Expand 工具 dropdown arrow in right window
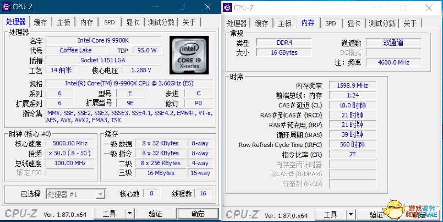The height and width of the screenshot is (222, 443). (351, 215)
